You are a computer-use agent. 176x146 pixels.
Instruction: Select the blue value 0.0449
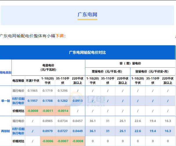coord(78,131)
